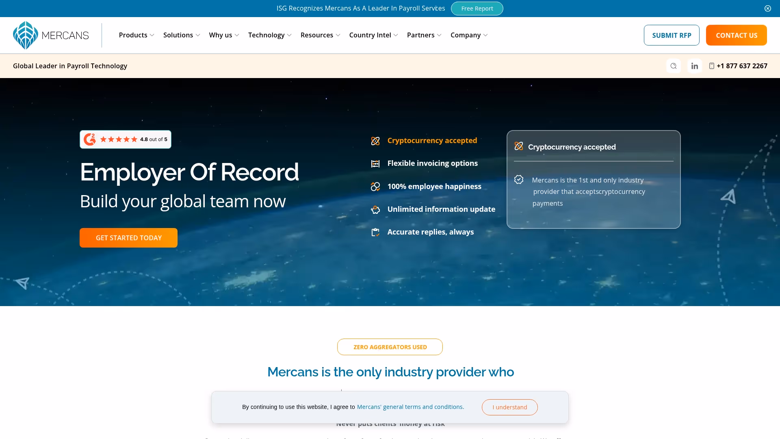Click the 100% employee happiness icon
The image size is (780, 439).
375,187
